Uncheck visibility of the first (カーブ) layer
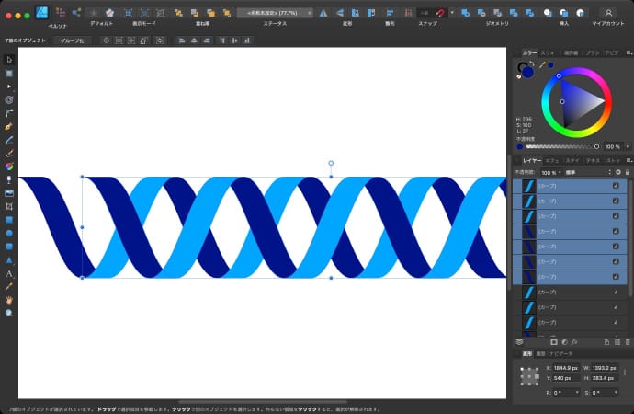This screenshot has height=414, width=634. 616,186
